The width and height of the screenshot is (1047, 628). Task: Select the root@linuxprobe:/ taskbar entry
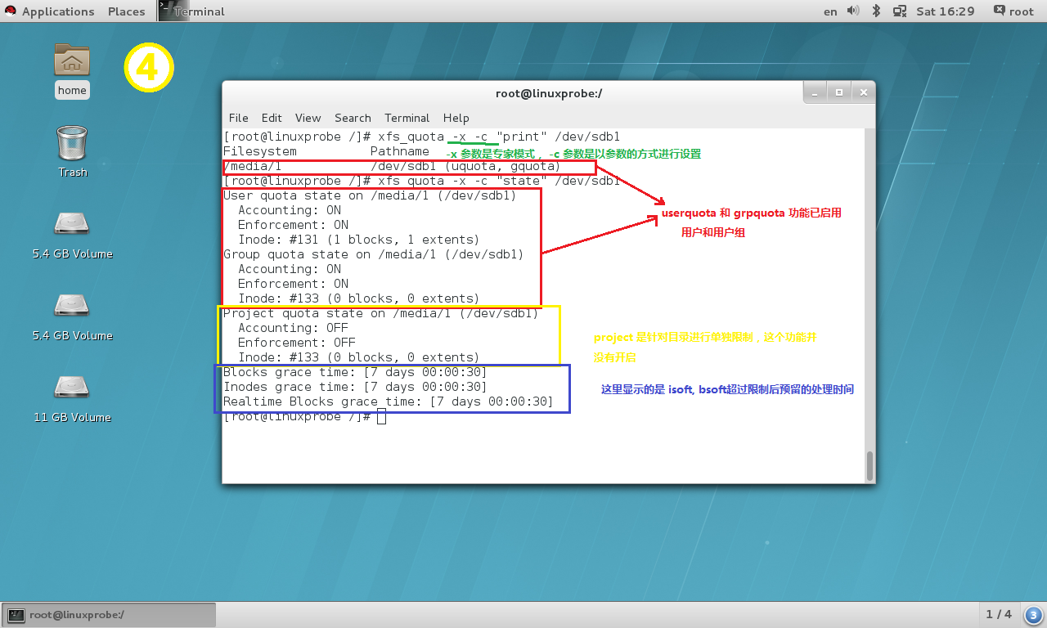pos(106,614)
